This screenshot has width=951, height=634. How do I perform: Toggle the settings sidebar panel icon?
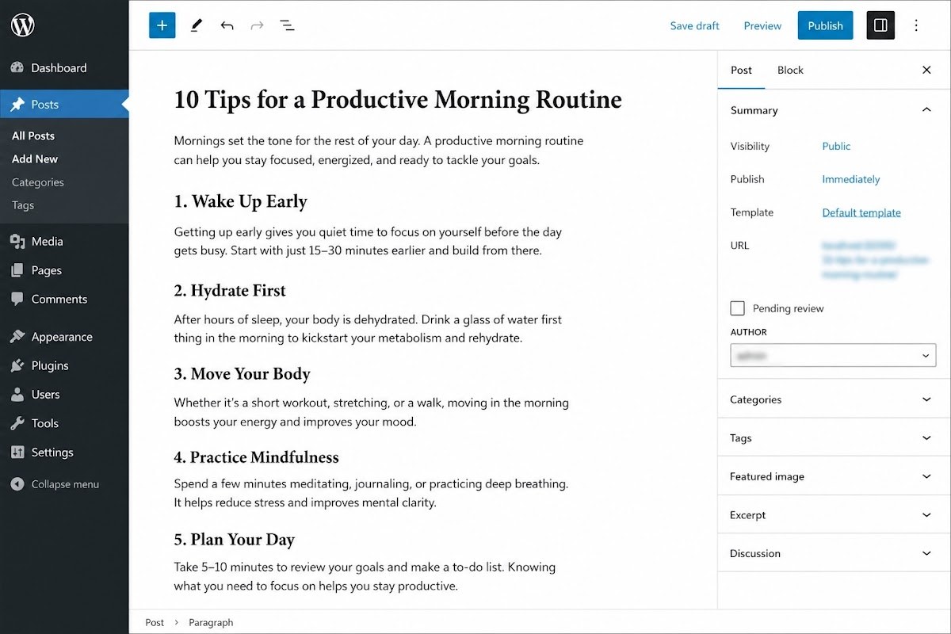click(880, 25)
